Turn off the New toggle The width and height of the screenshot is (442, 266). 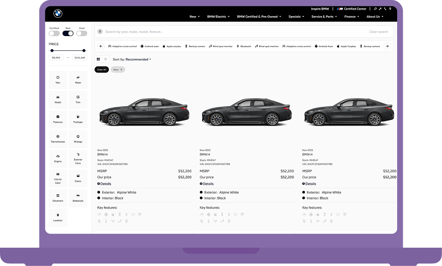[68, 33]
